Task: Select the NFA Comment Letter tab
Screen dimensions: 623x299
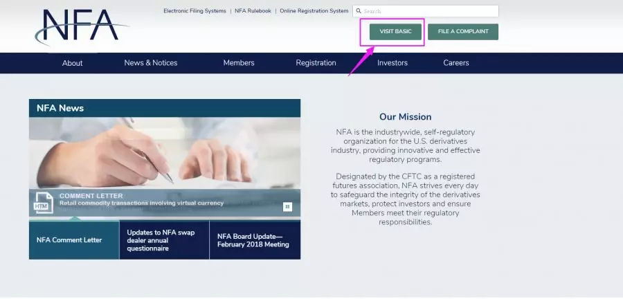Action: (x=74, y=240)
